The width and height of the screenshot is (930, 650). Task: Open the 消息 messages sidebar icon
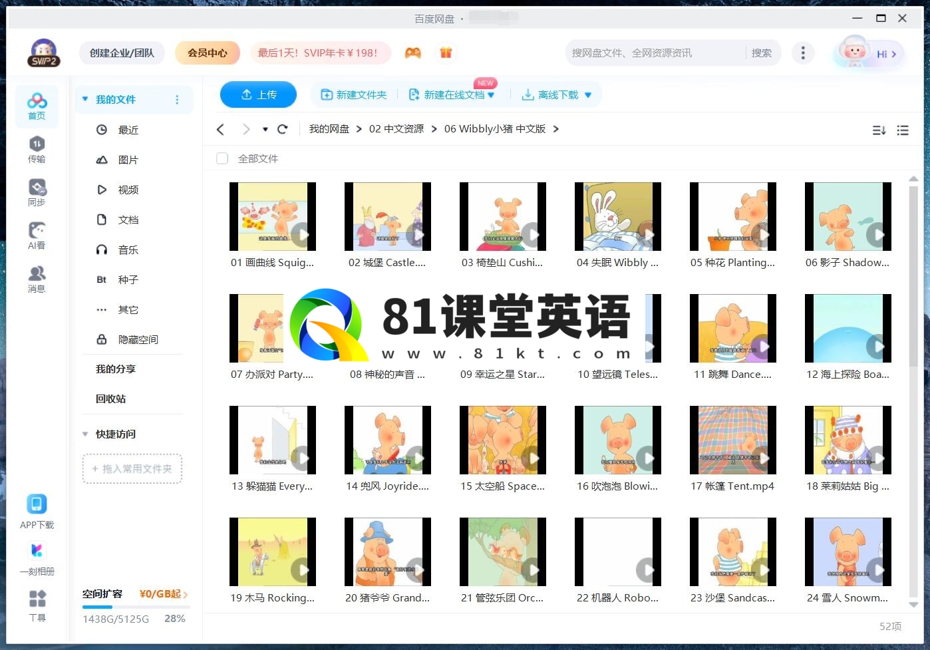pyautogui.click(x=37, y=279)
